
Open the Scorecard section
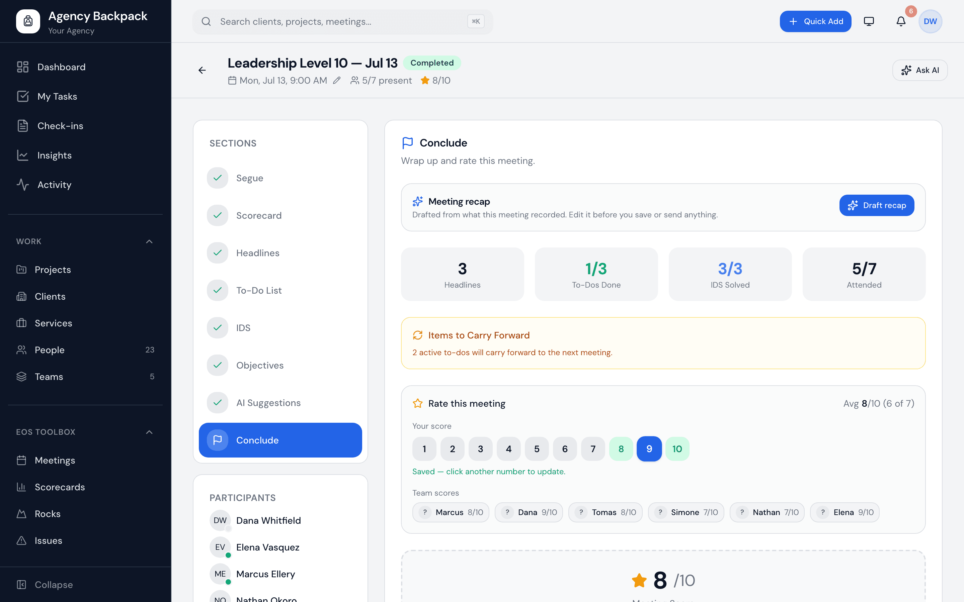(x=280, y=215)
